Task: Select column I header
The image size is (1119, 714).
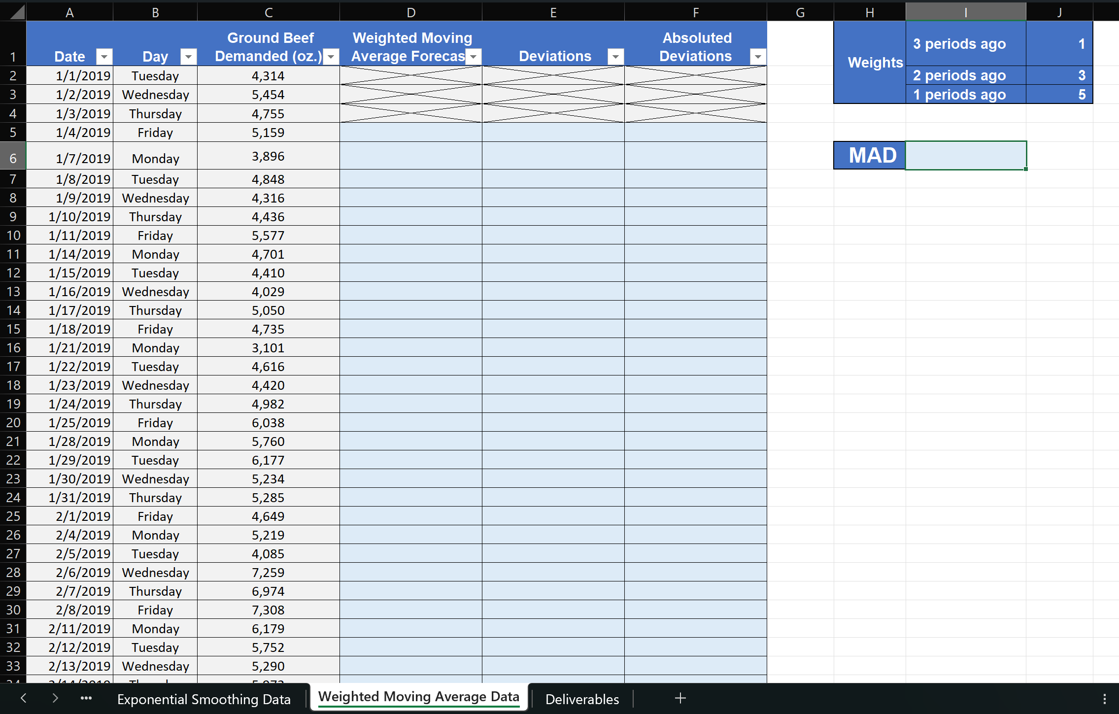Action: click(966, 12)
